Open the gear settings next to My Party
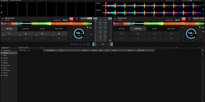 [x=29, y=50]
